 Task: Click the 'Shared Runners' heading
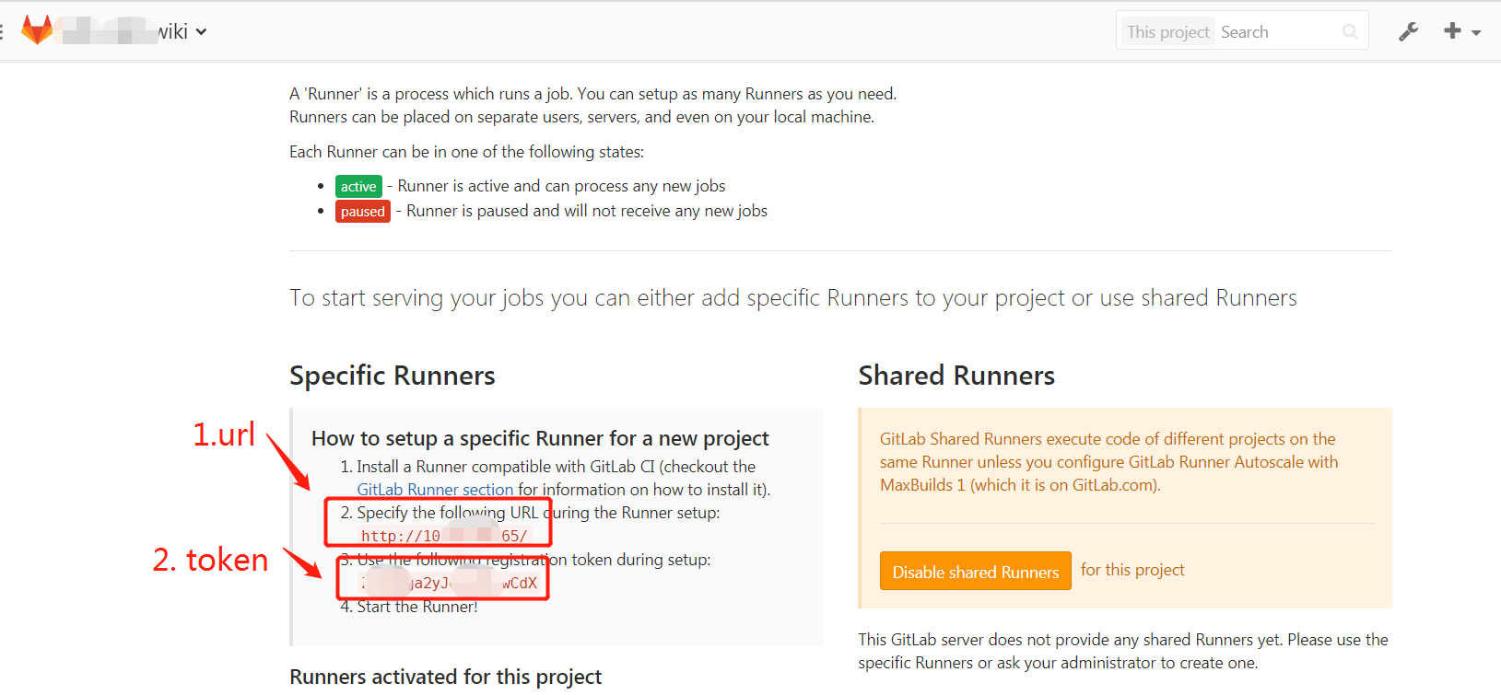point(956,376)
